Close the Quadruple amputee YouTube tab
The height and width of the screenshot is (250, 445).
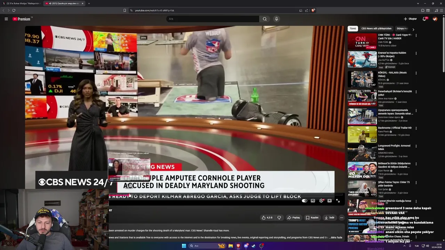click(82, 3)
